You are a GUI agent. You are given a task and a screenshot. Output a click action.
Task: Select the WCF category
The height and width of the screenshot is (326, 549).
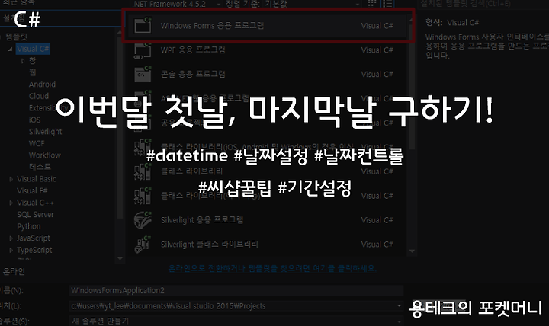[x=37, y=144]
